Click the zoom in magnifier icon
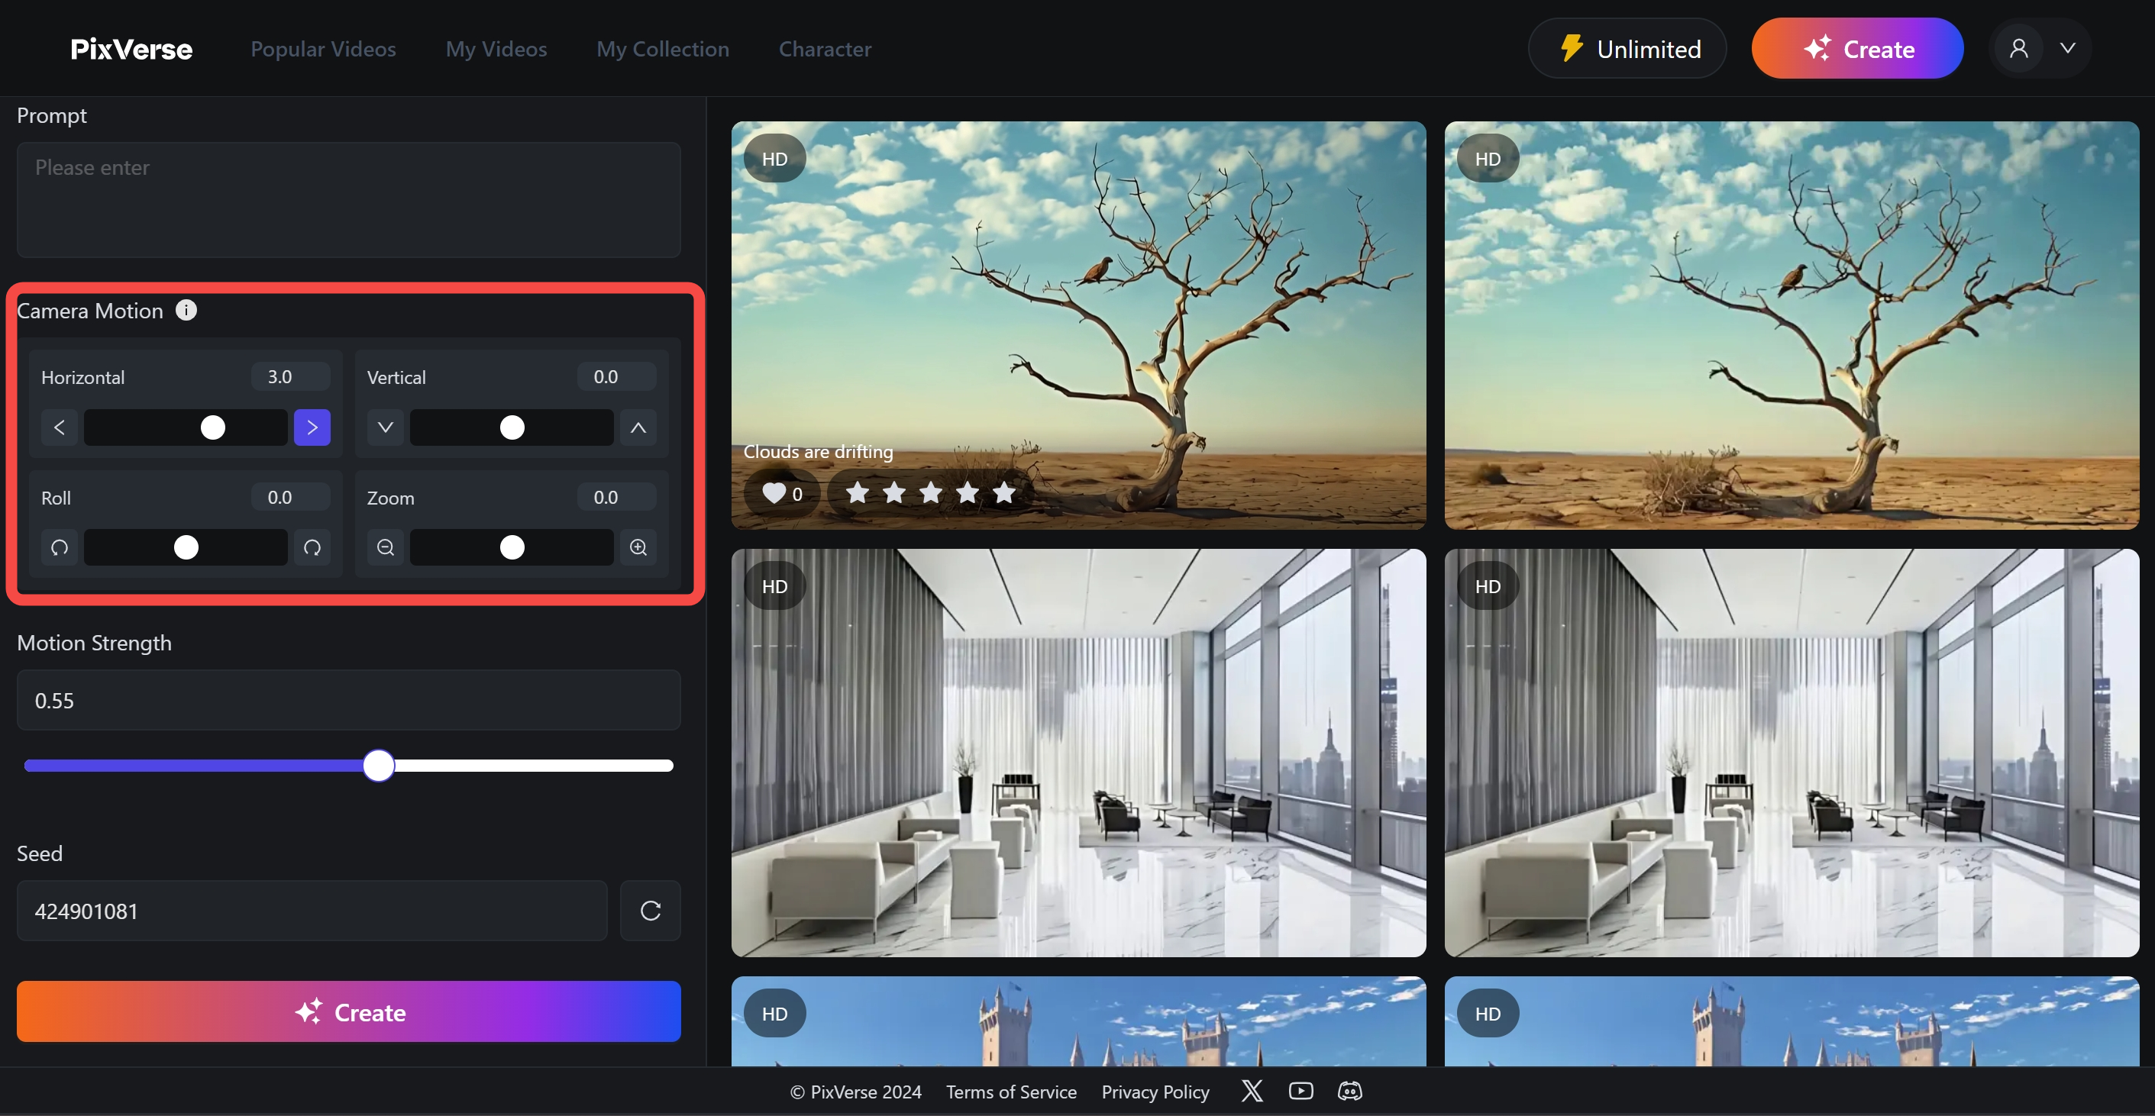Image resolution: width=2155 pixels, height=1116 pixels. tap(638, 547)
